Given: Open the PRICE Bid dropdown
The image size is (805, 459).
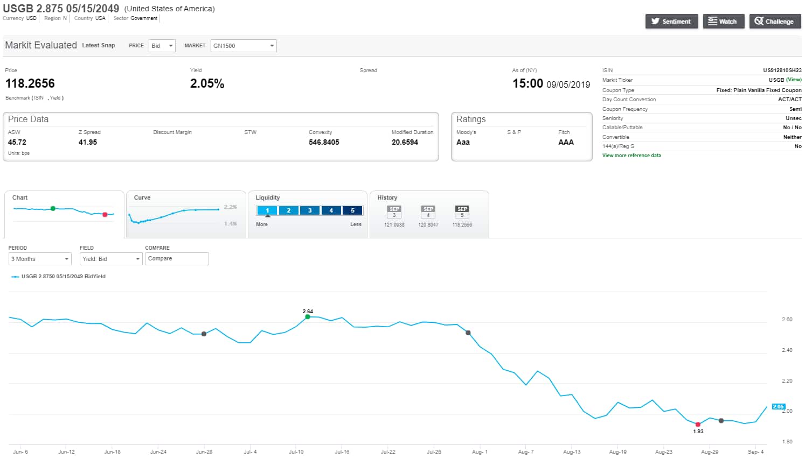Looking at the screenshot, I should 162,46.
